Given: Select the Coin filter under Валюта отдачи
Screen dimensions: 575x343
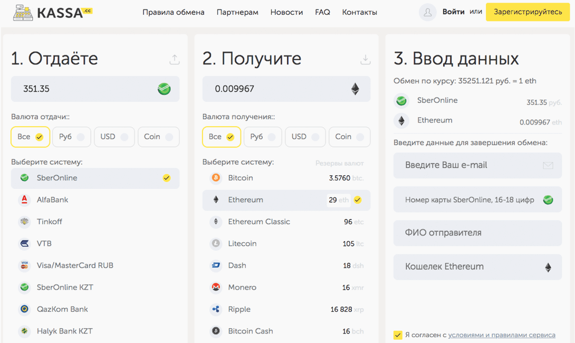Looking at the screenshot, I should click(158, 137).
